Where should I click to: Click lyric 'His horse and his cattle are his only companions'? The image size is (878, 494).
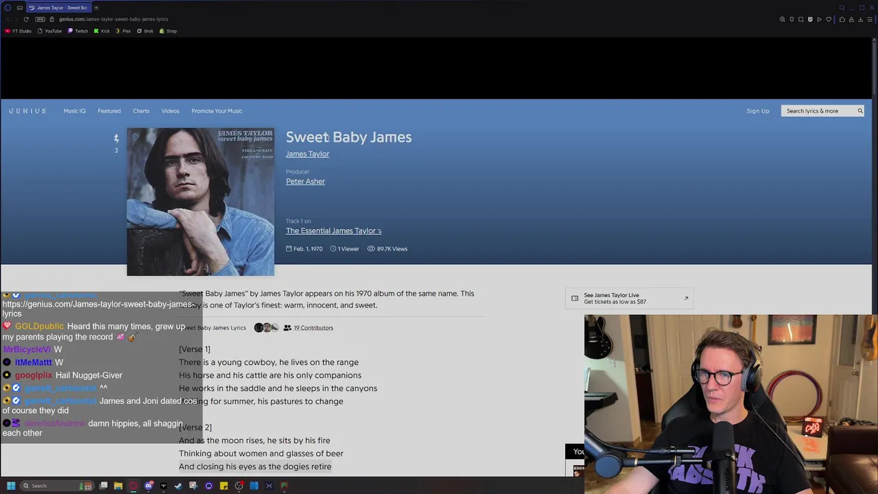point(270,375)
